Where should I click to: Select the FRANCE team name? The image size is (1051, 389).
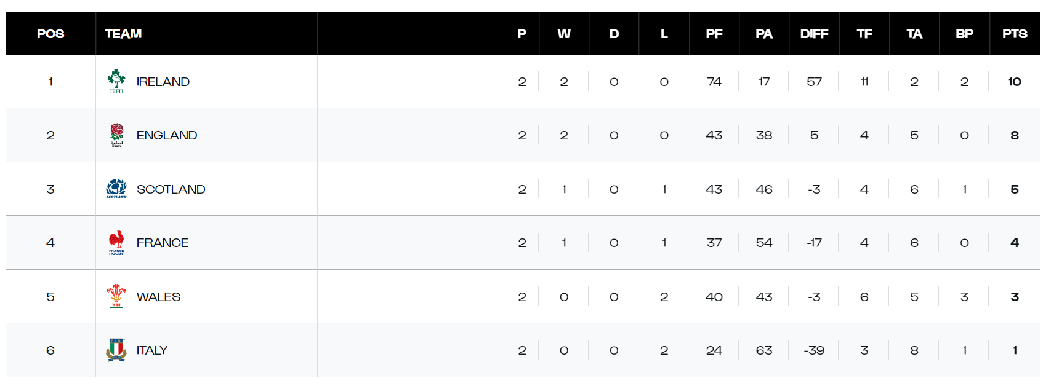[163, 243]
